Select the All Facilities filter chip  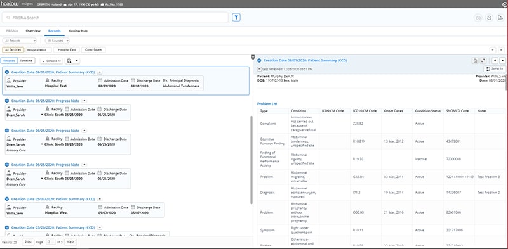[x=13, y=50]
